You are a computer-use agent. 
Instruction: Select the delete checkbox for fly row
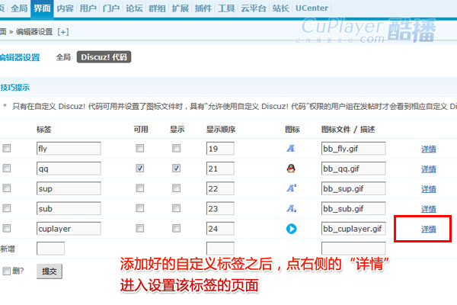tap(7, 148)
